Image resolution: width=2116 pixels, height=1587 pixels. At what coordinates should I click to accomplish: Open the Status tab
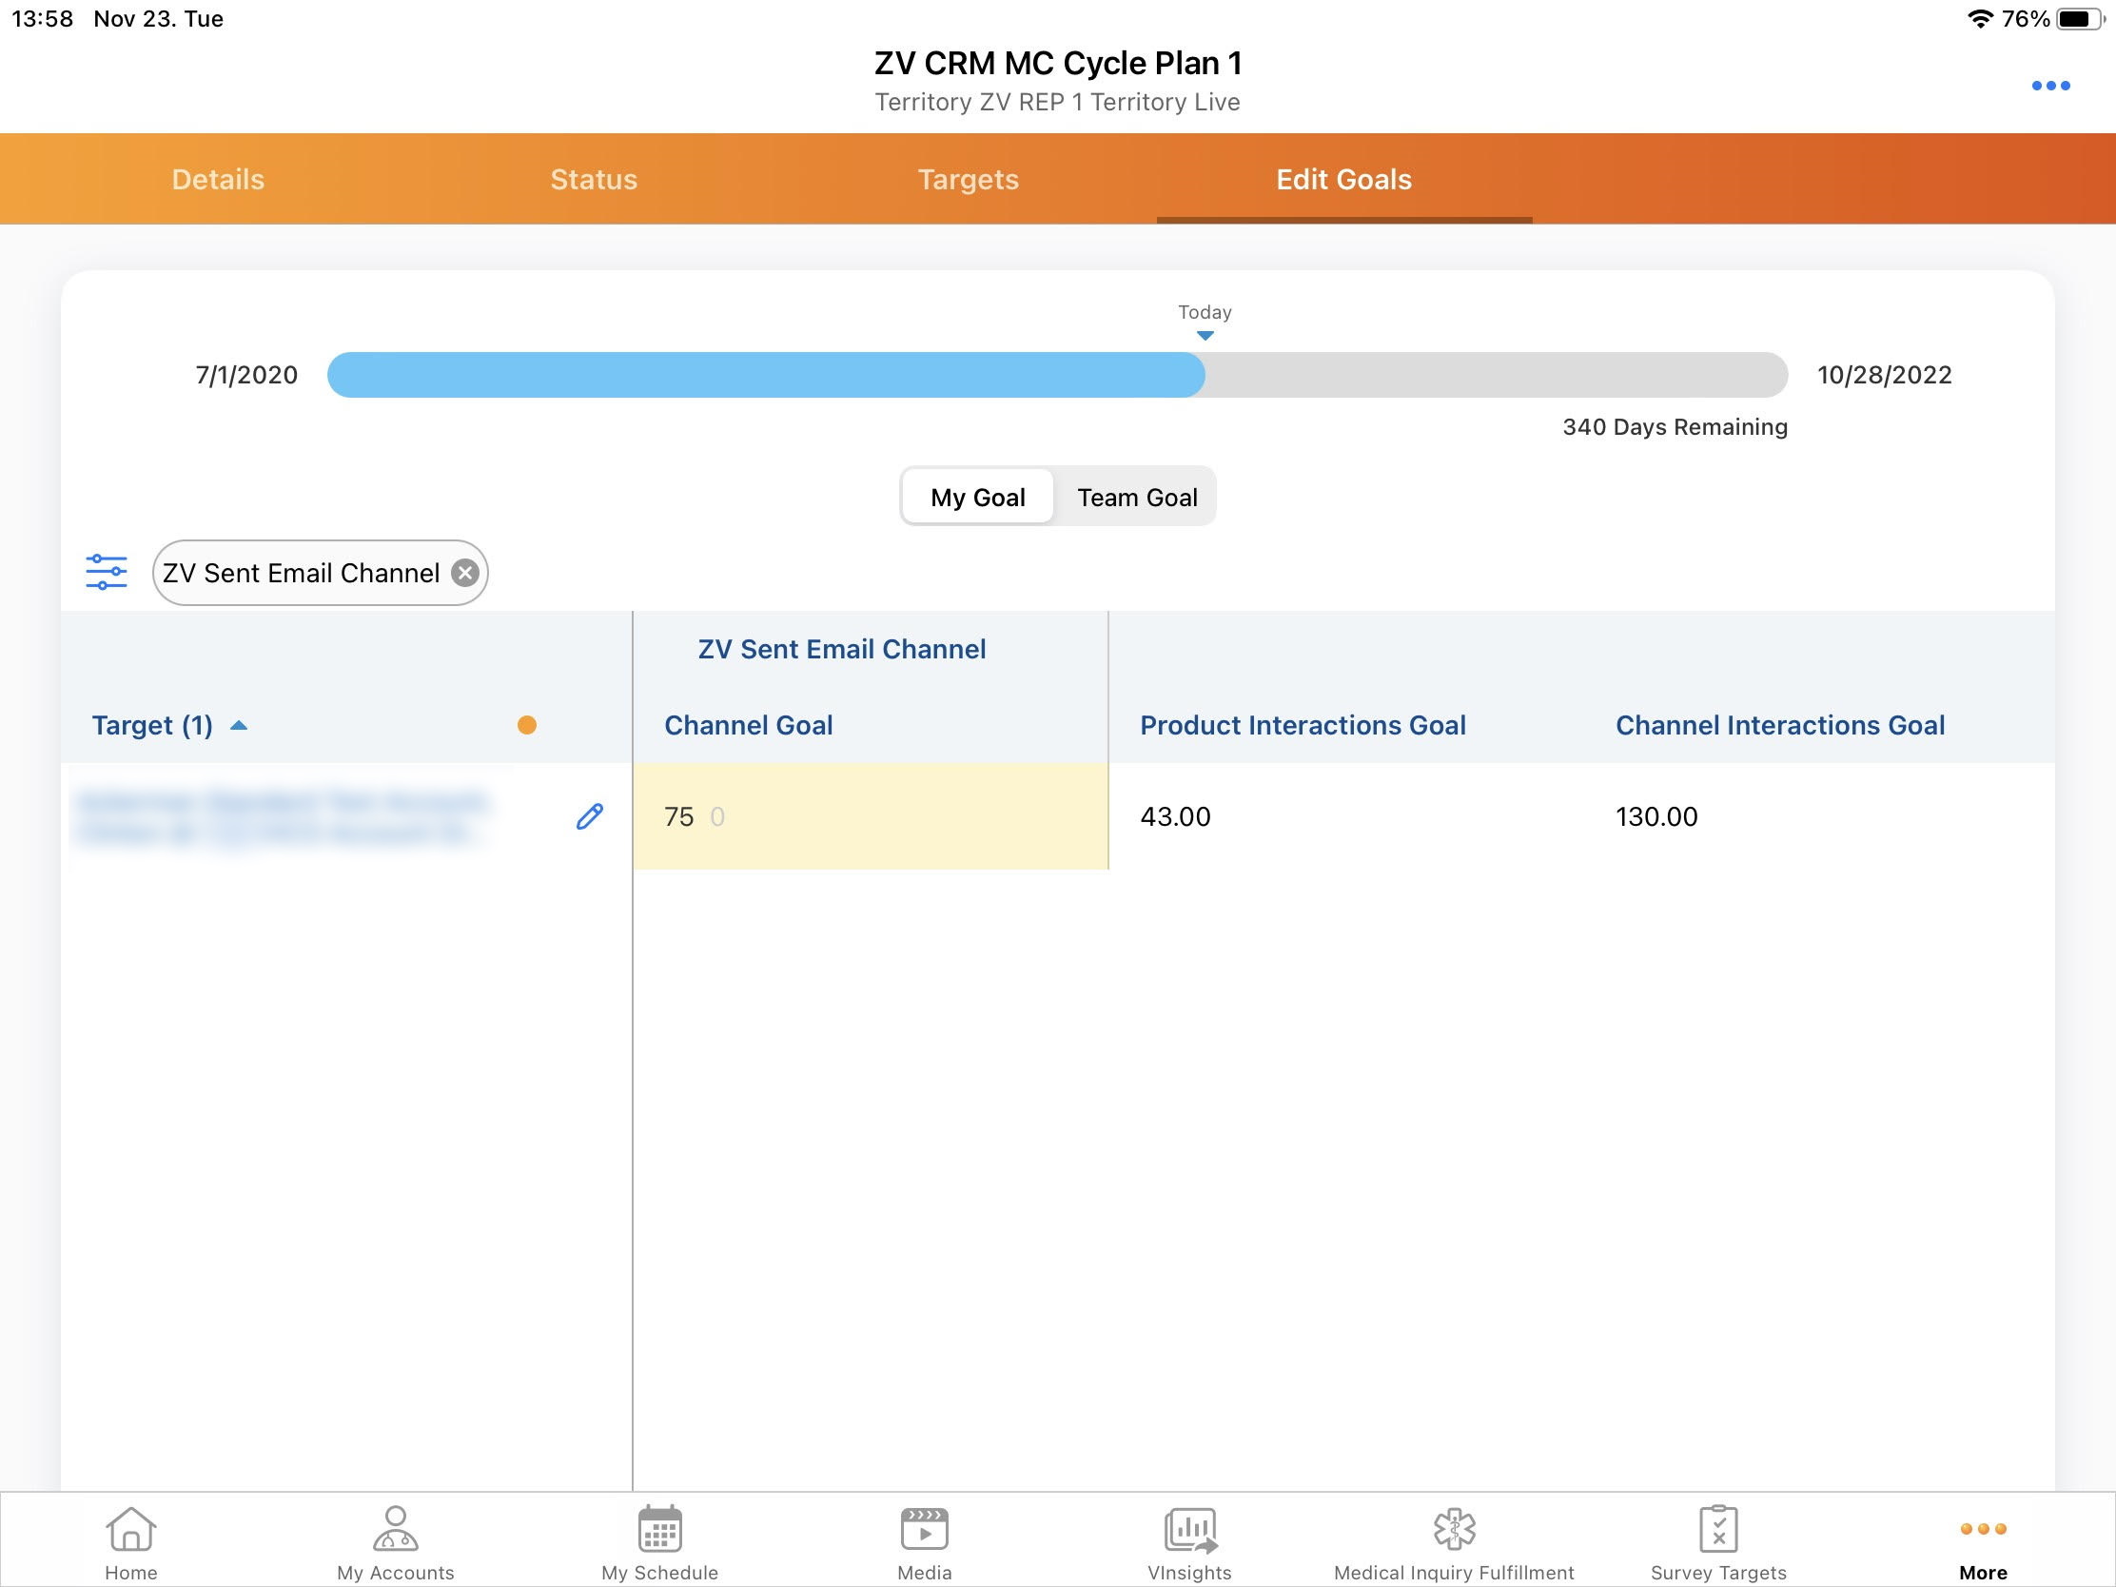pyautogui.click(x=593, y=180)
